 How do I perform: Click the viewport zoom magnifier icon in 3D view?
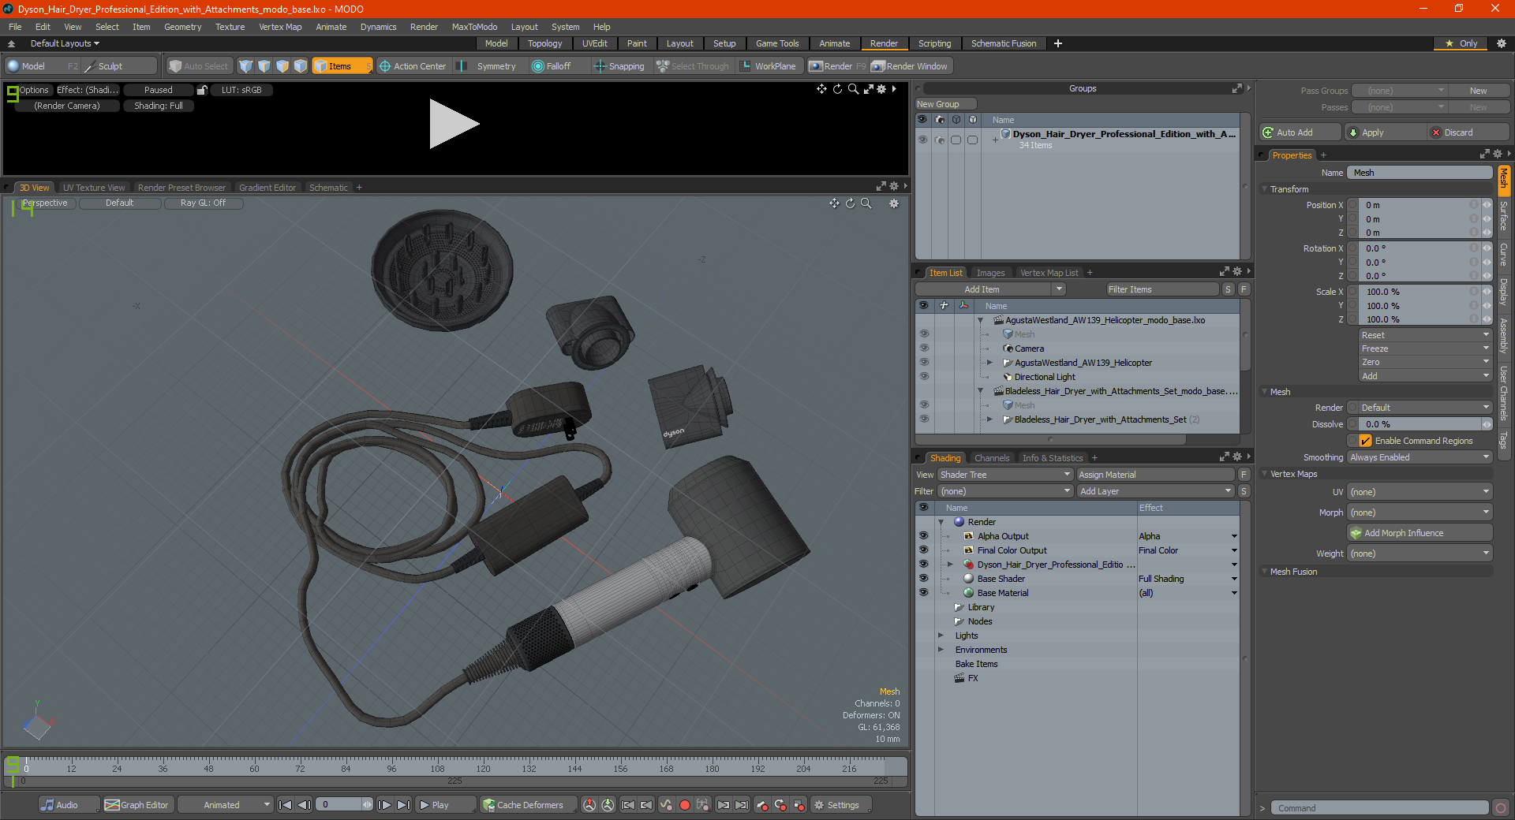pos(866,203)
